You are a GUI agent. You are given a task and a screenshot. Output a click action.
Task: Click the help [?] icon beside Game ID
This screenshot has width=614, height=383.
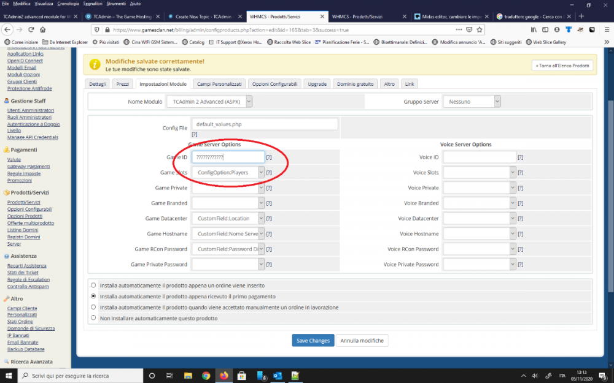tap(269, 157)
